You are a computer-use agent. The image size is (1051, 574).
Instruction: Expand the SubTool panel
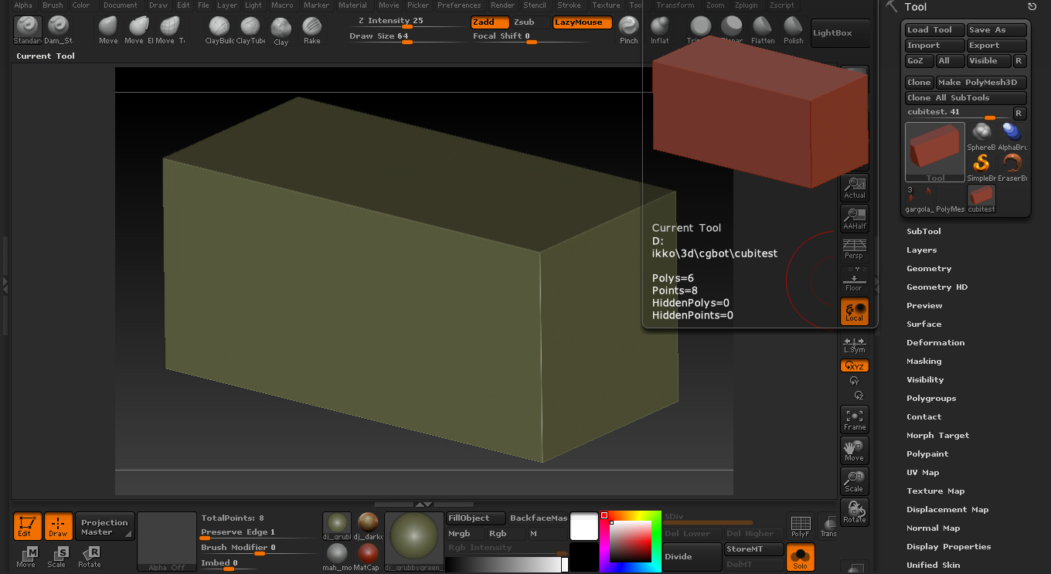(923, 231)
